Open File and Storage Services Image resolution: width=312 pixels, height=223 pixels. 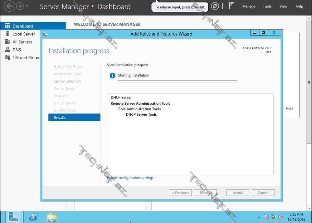pos(26,58)
